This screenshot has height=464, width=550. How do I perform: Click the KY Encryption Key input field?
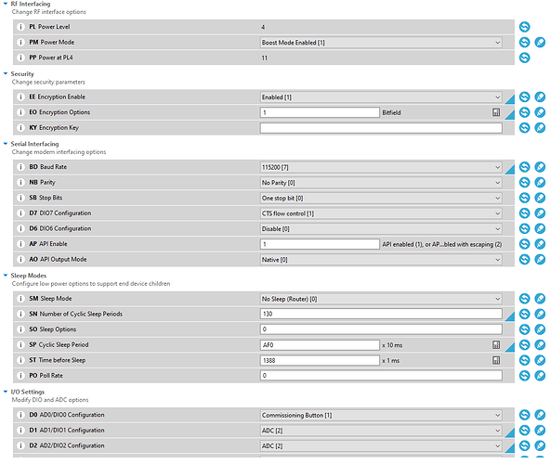(x=381, y=128)
